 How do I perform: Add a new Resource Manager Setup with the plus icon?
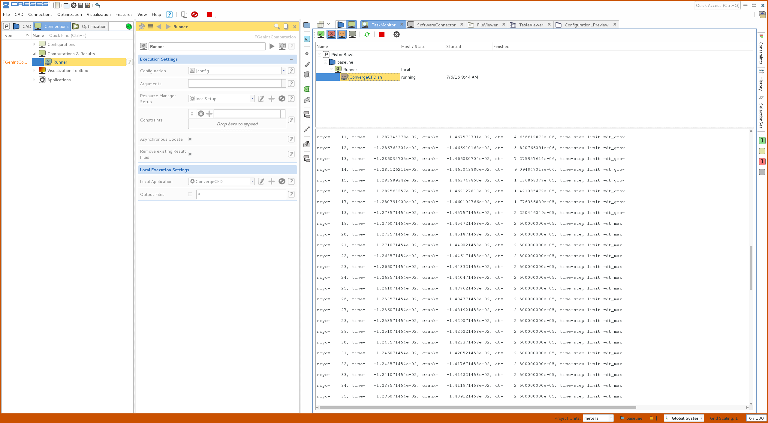pyautogui.click(x=271, y=99)
